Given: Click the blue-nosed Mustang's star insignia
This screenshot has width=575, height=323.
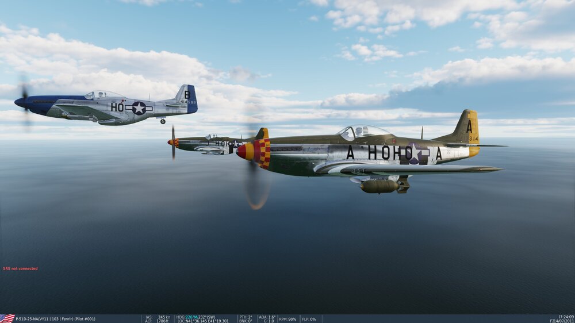Looking at the screenshot, I should (x=139, y=107).
